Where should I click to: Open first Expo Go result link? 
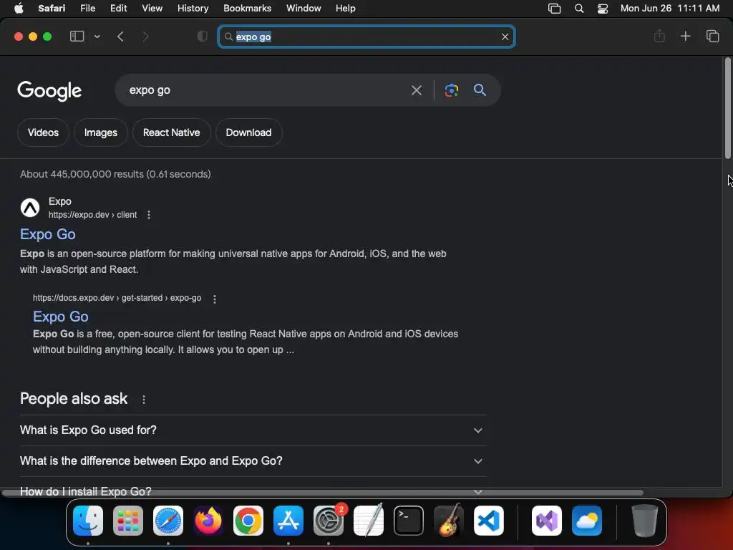pos(48,234)
